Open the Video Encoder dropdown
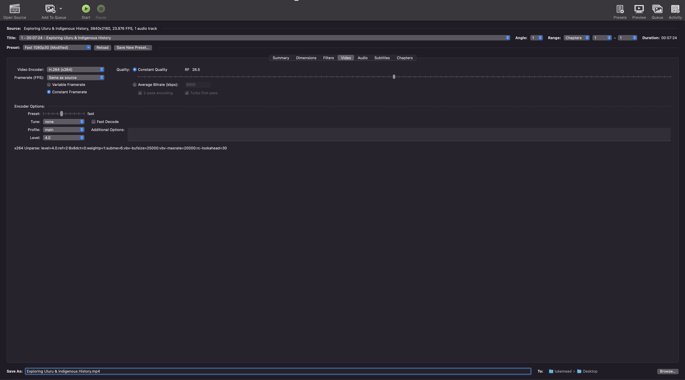 [x=75, y=69]
